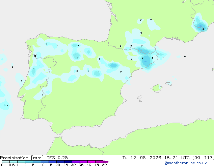Click the '30' legend scale label
214x166 pixels.
[x=73, y=165]
